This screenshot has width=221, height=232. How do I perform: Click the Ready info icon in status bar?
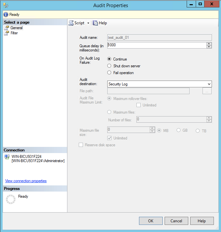coord(6,15)
